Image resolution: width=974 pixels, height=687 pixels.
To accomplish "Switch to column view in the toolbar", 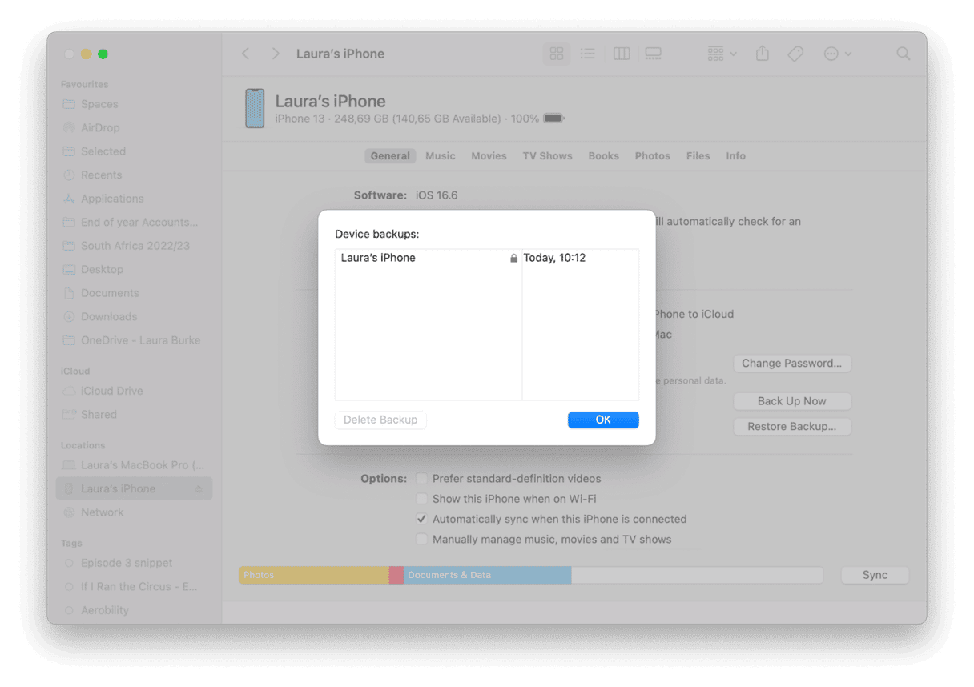I will click(621, 53).
